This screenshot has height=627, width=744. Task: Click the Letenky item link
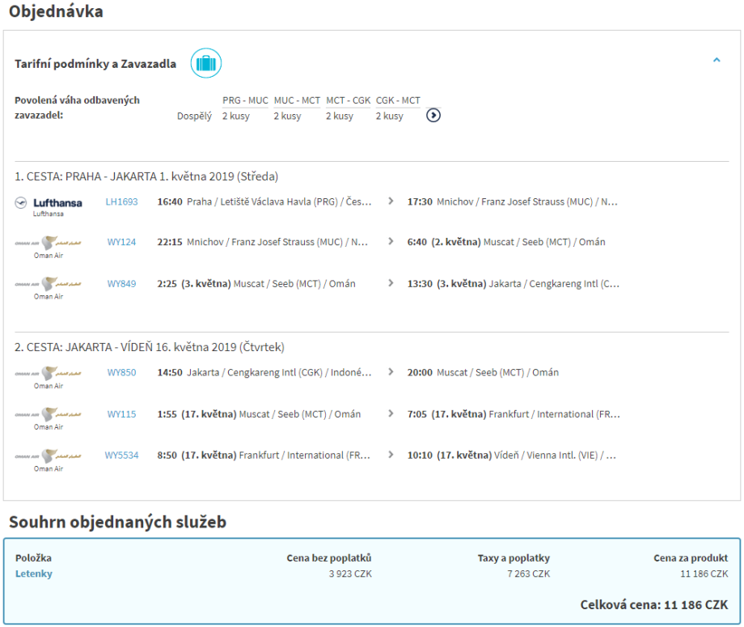point(33,574)
